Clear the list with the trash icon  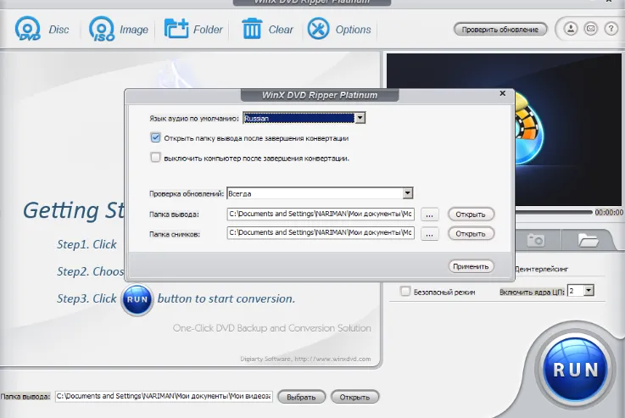[252, 29]
